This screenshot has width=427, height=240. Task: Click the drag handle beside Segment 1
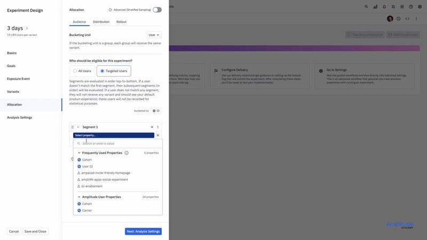pyautogui.click(x=73, y=127)
